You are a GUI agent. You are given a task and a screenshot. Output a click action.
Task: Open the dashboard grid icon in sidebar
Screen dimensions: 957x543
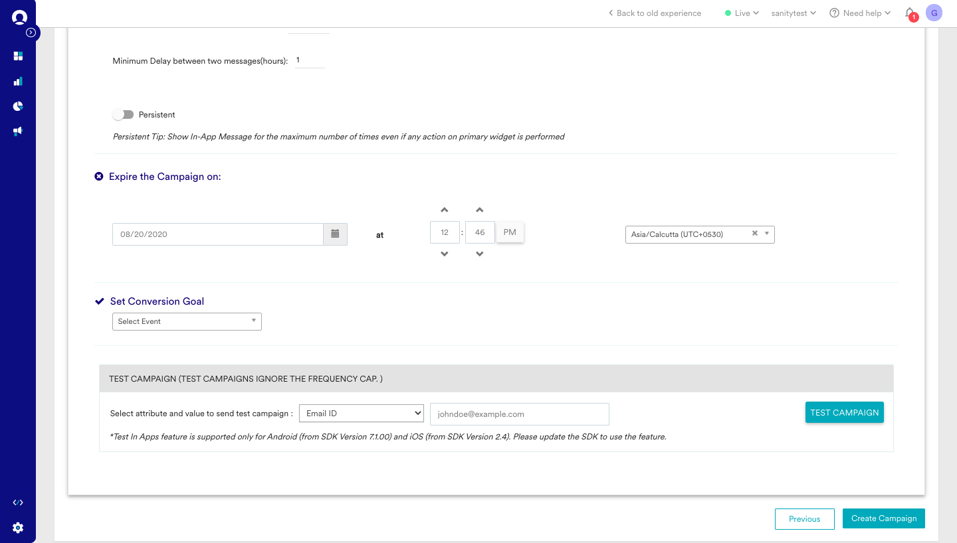click(18, 56)
